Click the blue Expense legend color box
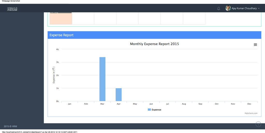Image resolution: width=265 pixels, height=133 pixels. [149, 110]
